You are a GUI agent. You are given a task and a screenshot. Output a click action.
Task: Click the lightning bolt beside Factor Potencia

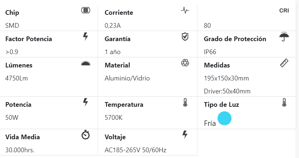[x=86, y=36]
